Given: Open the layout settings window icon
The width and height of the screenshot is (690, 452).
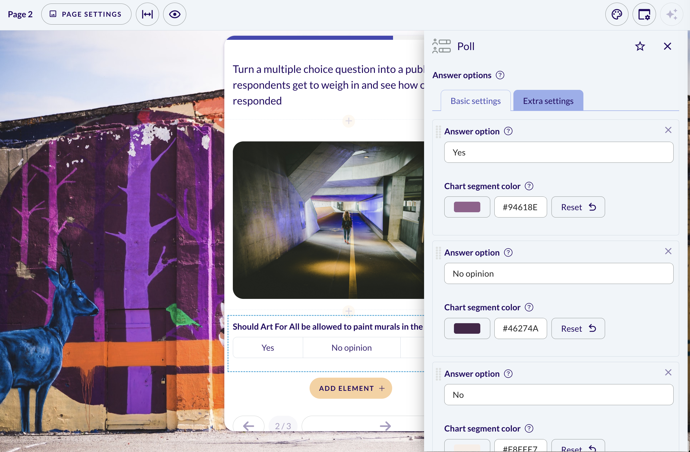Looking at the screenshot, I should [x=644, y=14].
